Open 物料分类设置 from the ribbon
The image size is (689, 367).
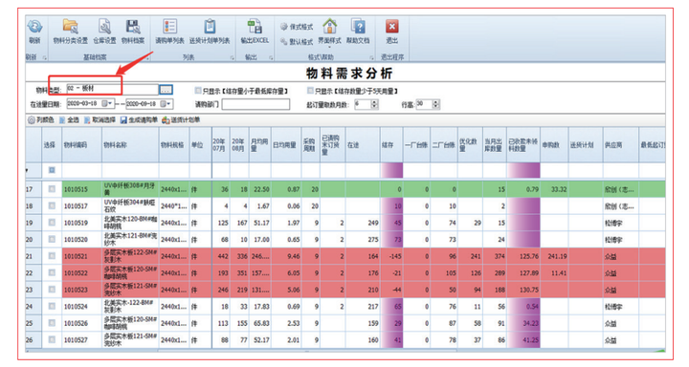70,32
